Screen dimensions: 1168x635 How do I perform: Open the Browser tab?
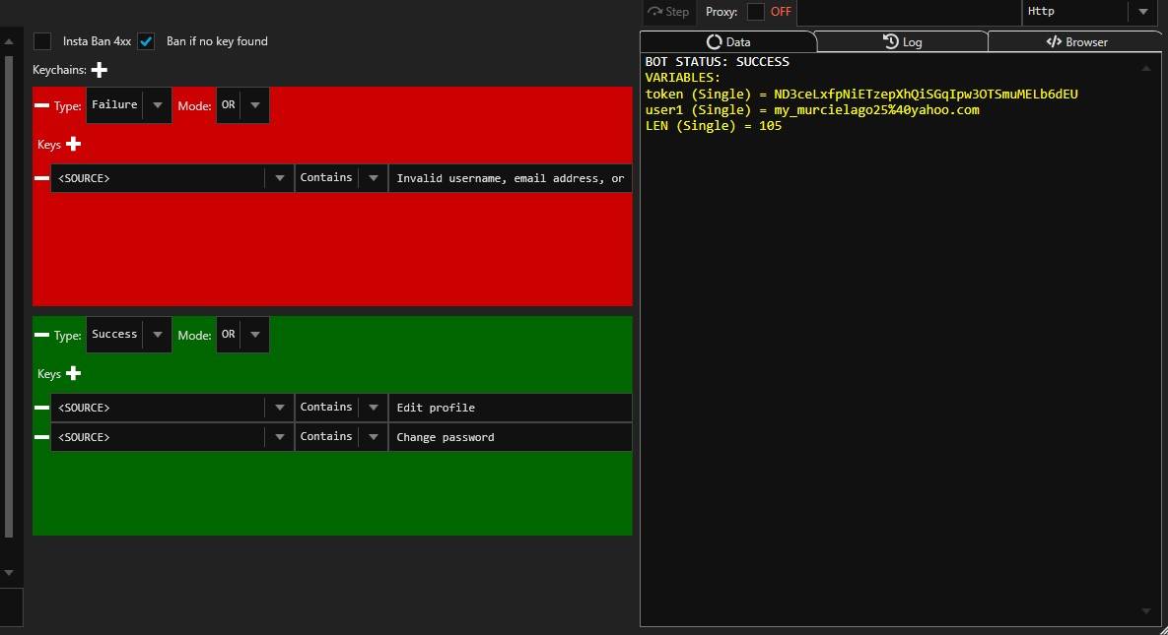1076,41
